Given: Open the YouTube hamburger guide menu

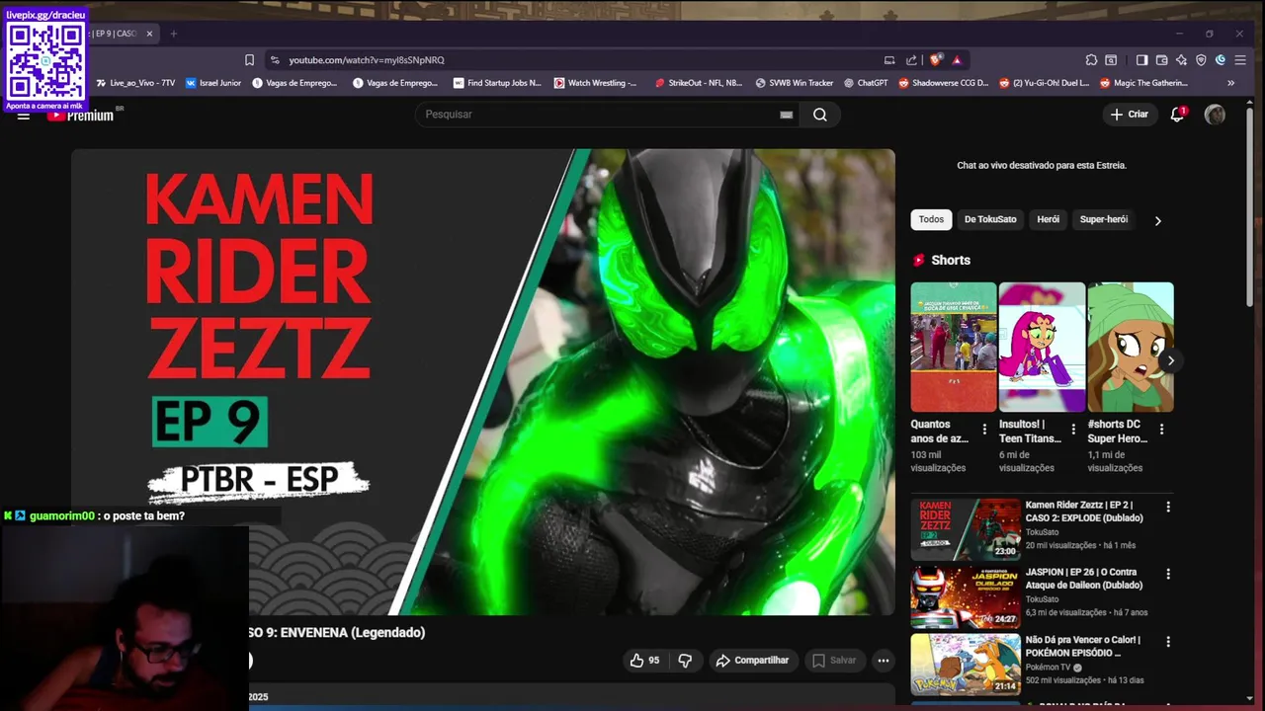Looking at the screenshot, I should [24, 116].
